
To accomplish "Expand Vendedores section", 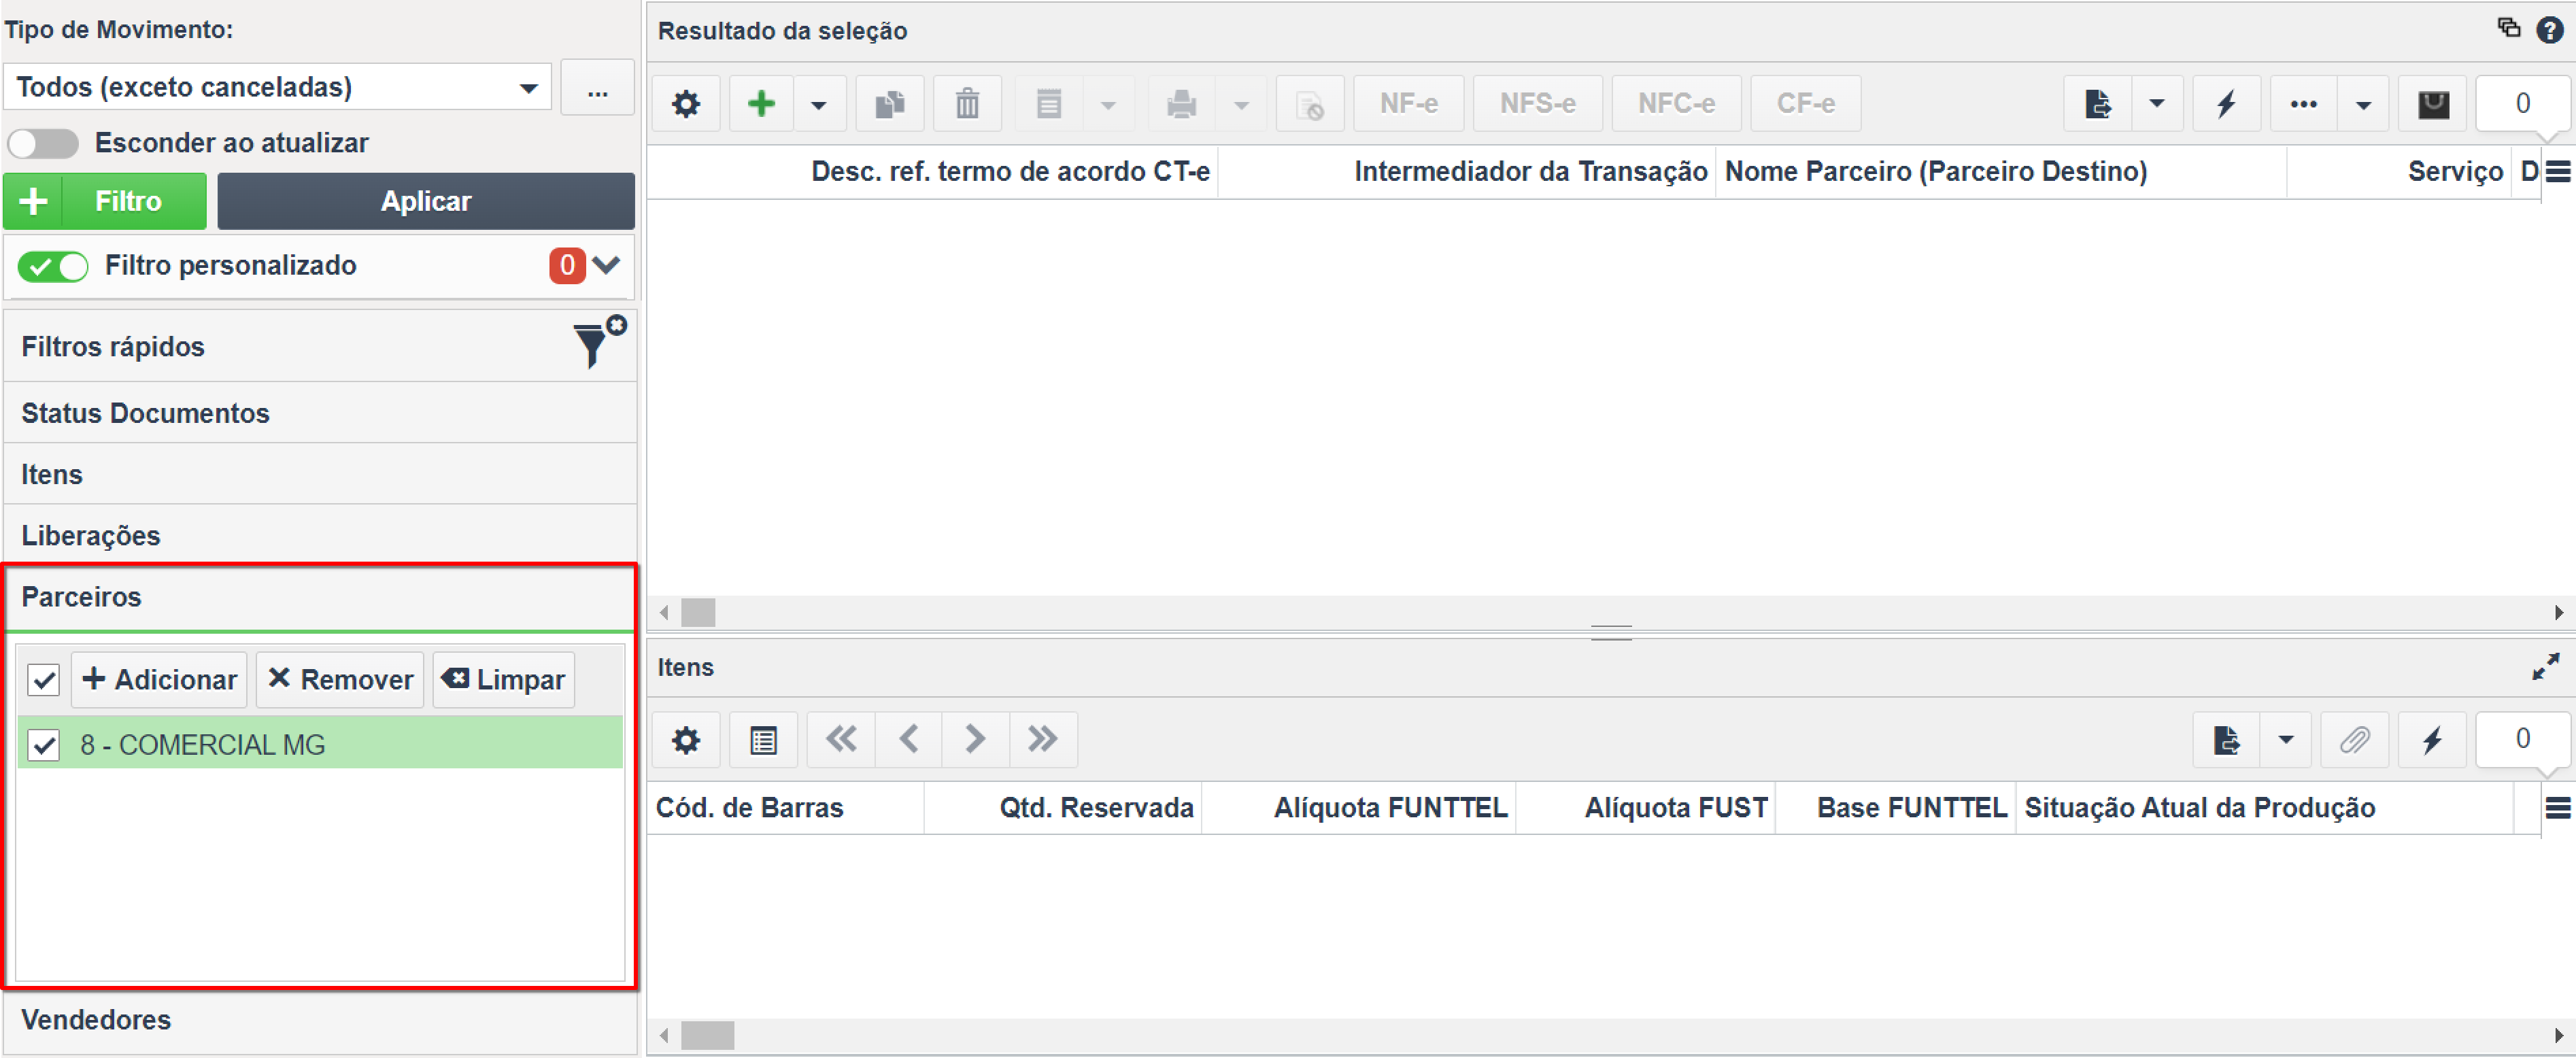I will point(320,1020).
